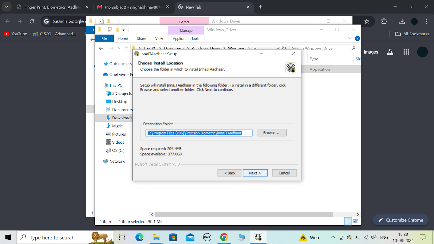
Task: Switch to details view layout icon
Action: pyautogui.click(x=348, y=221)
